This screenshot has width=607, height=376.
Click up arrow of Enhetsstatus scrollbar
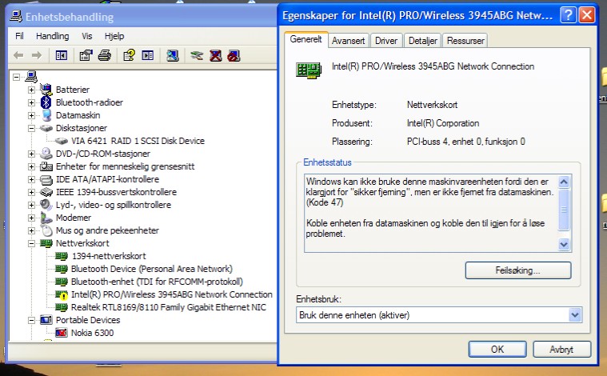[x=564, y=182]
